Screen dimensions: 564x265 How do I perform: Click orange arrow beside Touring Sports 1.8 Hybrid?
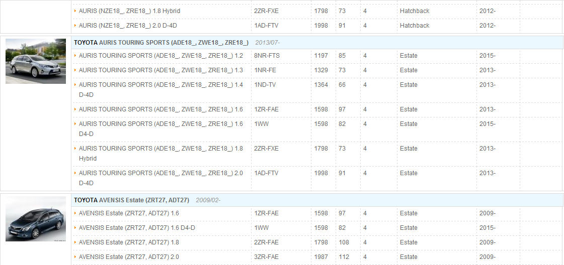click(x=75, y=149)
